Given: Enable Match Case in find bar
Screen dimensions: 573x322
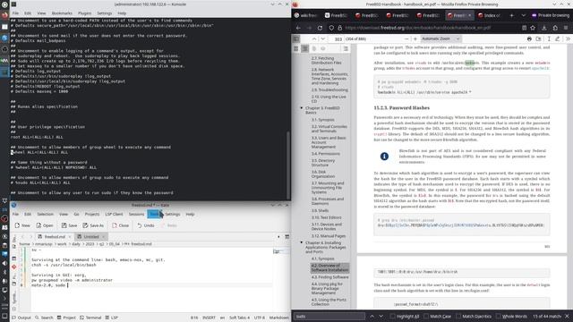Looking at the screenshot, I should [x=438, y=317].
